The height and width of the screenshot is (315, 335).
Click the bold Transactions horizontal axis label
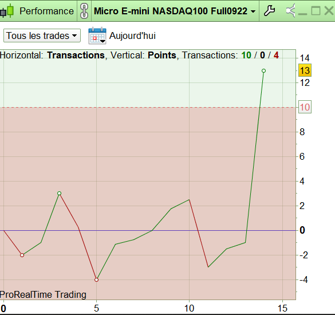[x=76, y=55]
